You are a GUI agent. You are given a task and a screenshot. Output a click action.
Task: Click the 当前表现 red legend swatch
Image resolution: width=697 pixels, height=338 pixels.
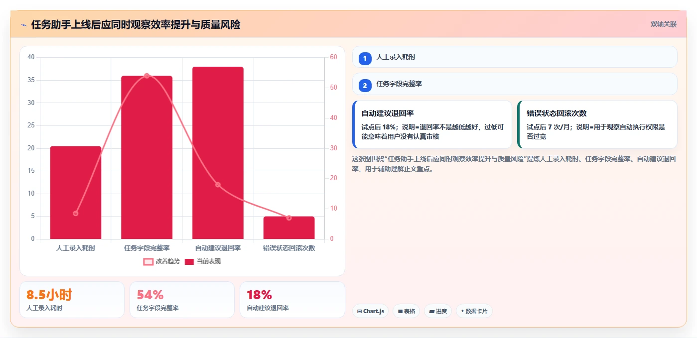pyautogui.click(x=189, y=261)
